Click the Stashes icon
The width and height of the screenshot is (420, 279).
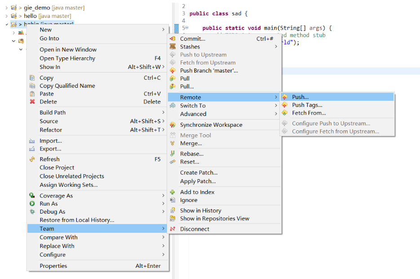(172, 47)
